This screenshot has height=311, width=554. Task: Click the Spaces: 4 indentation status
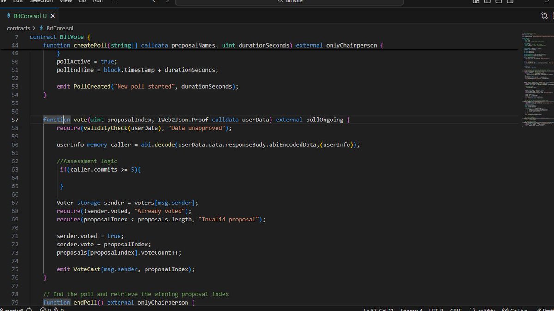point(411,309)
